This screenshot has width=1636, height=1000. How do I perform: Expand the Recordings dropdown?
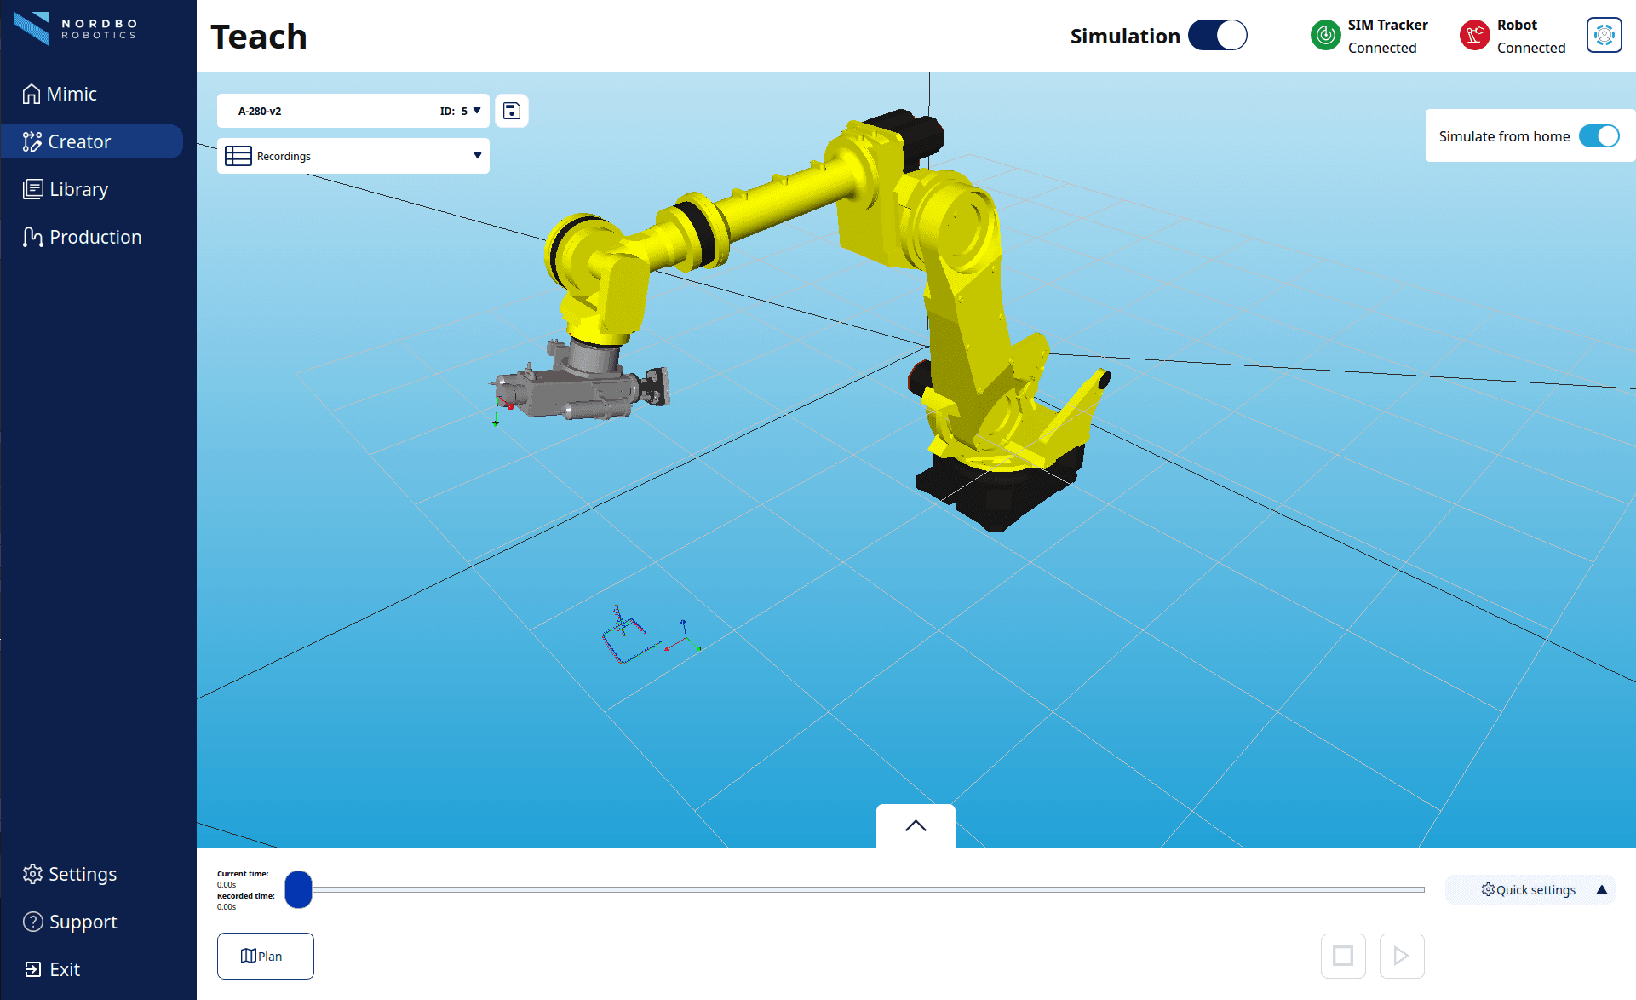point(476,155)
